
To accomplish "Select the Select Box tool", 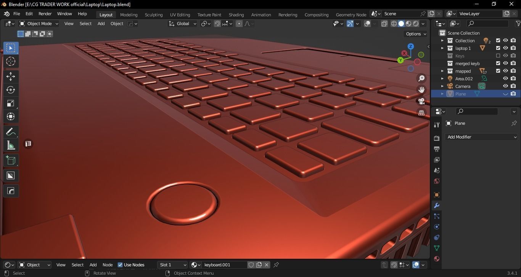I will click(x=11, y=48).
